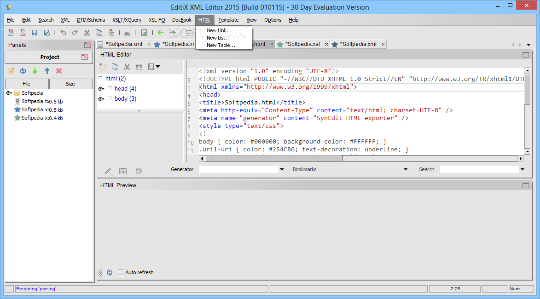Click the Undo toolbar icon
The height and width of the screenshot is (299, 540).
coord(63,33)
